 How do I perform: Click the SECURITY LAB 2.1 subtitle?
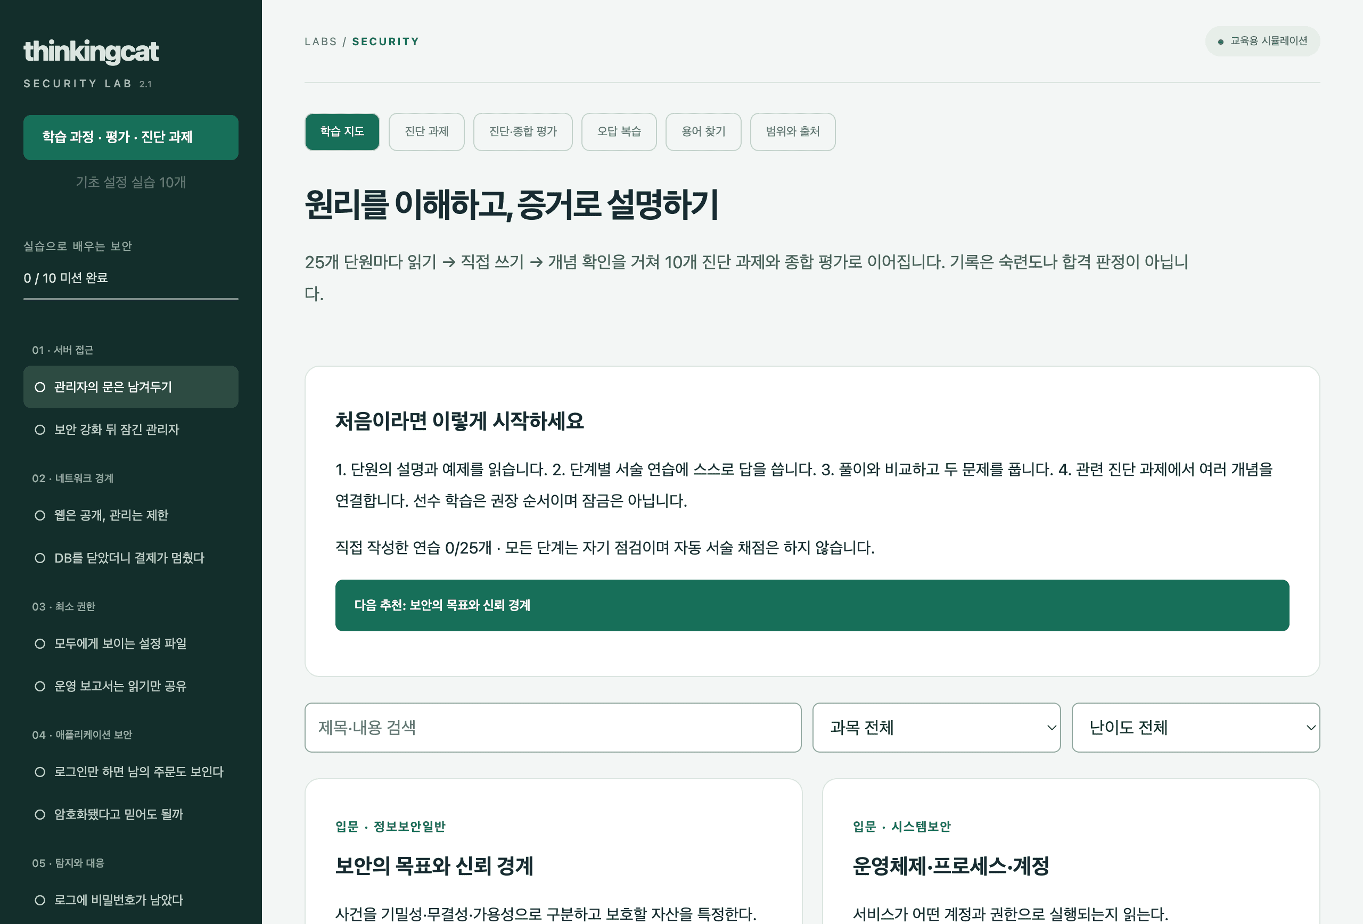(x=87, y=84)
